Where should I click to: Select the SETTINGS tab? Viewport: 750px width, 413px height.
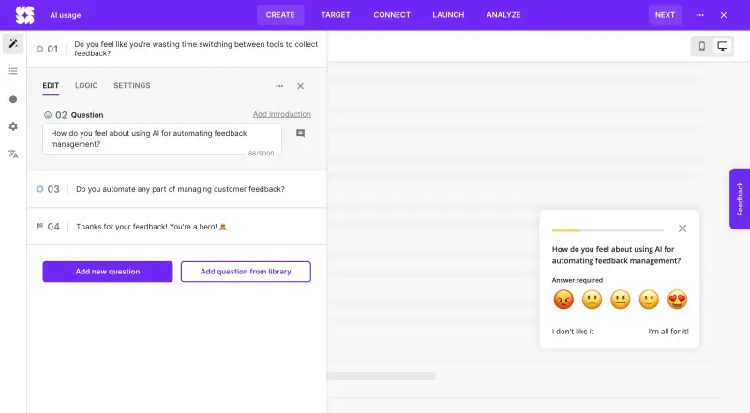[x=132, y=86]
